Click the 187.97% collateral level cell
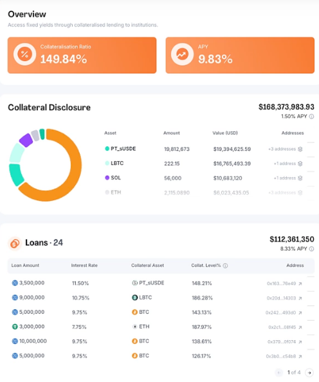Screen dimensions: 319x382 click(x=202, y=327)
